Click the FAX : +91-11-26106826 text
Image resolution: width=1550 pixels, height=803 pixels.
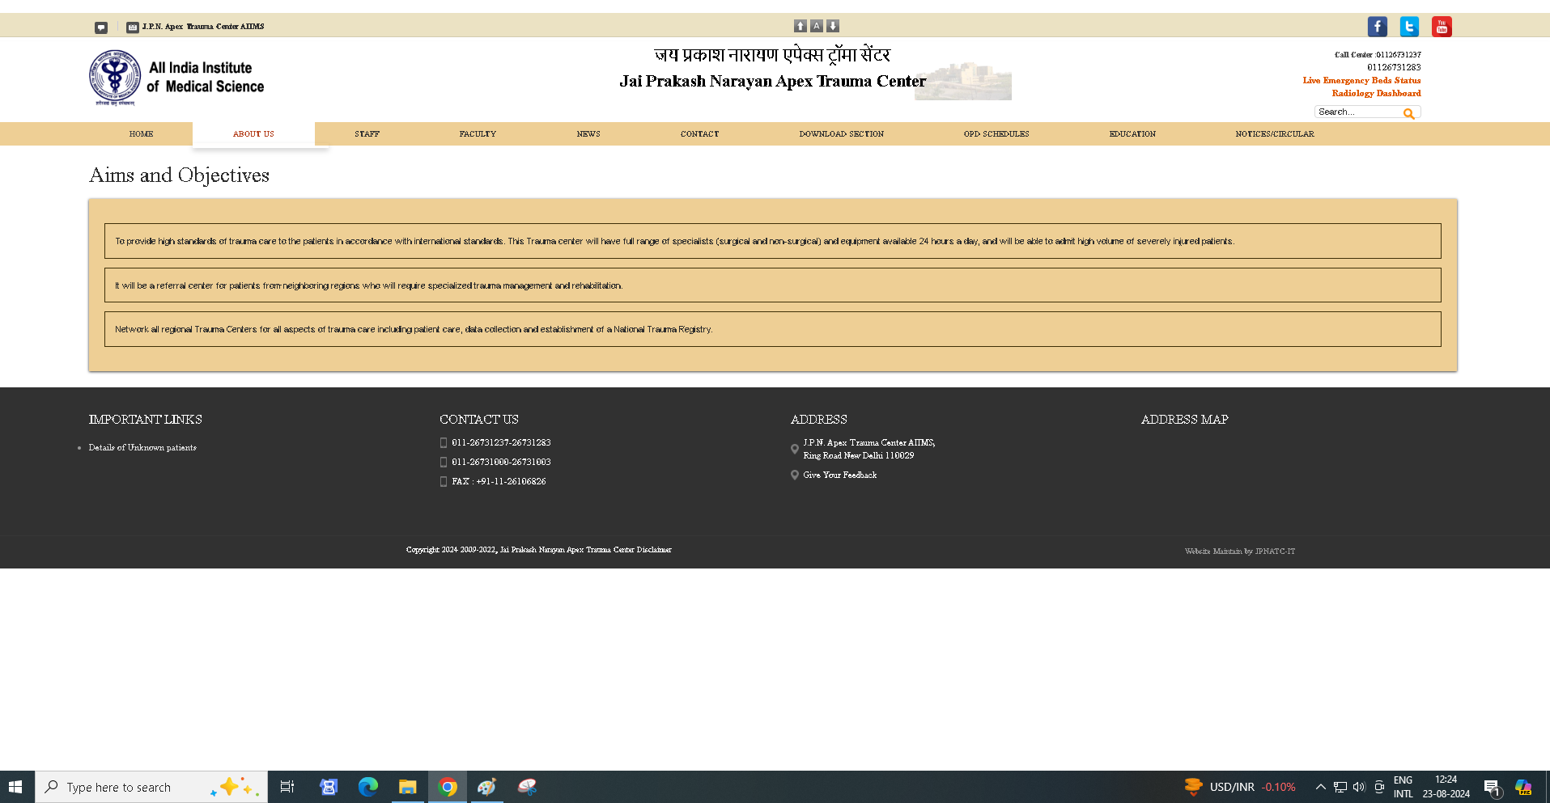pyautogui.click(x=499, y=482)
